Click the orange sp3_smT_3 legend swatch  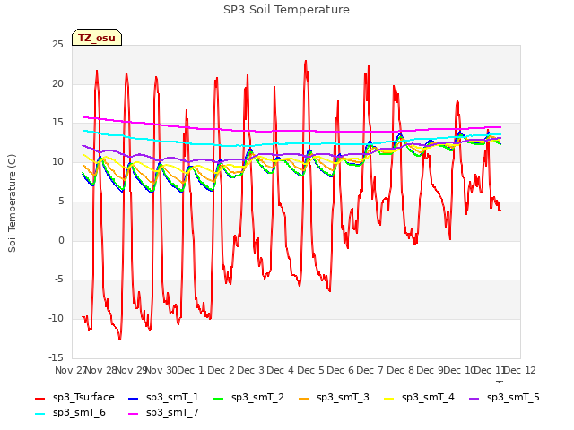(304, 398)
